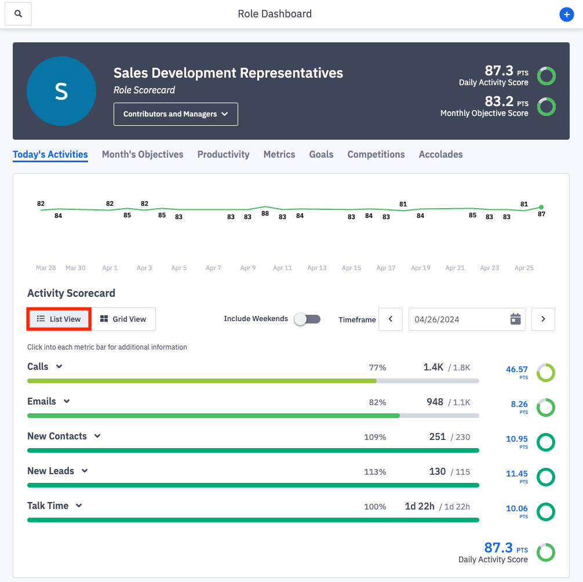Click the search magnifier icon

18,14
